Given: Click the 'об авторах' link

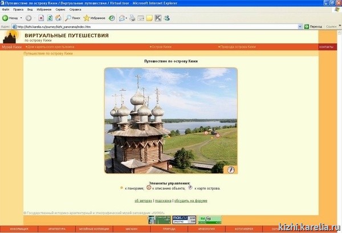Looking at the screenshot, I should point(143,201).
